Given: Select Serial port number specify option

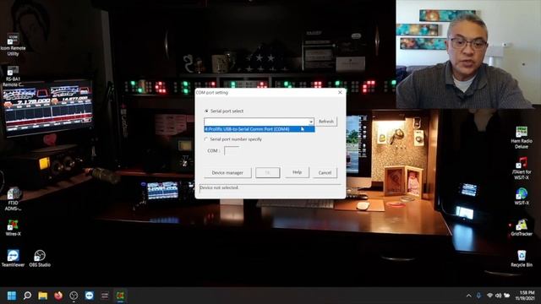Looking at the screenshot, I should 206,139.
